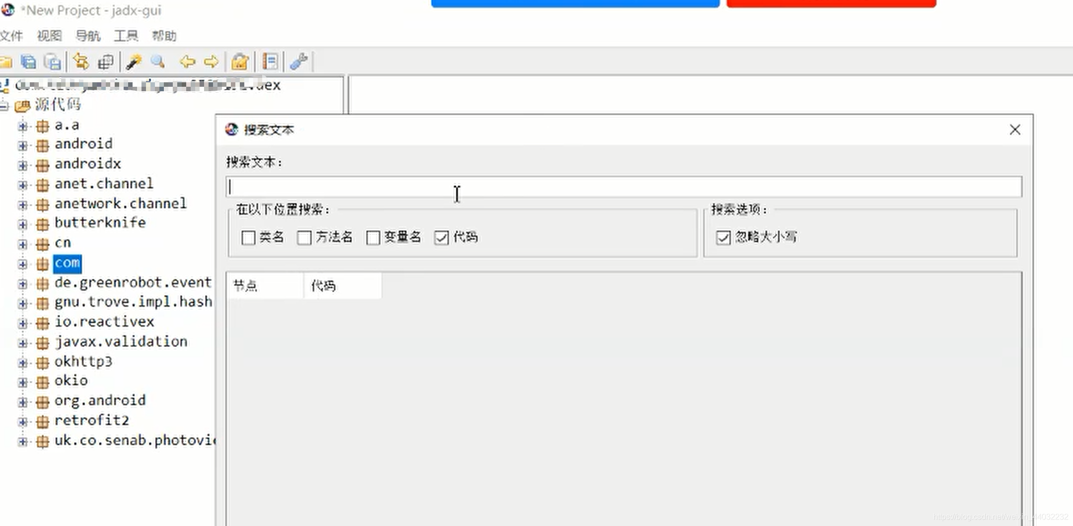Open the 工具 menu
The image size is (1073, 526).
pyautogui.click(x=126, y=36)
